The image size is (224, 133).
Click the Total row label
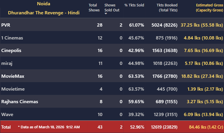click(x=6, y=127)
